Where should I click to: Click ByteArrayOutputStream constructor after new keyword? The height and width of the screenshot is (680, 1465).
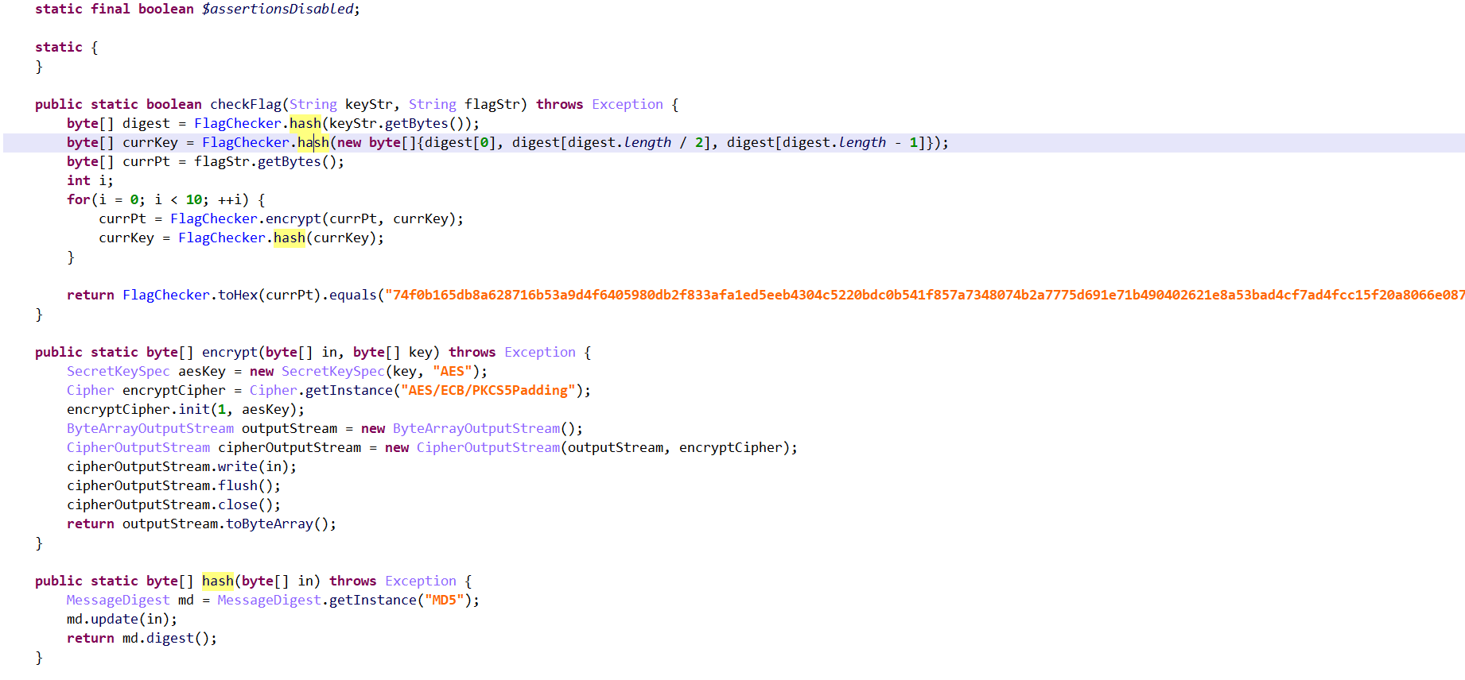tap(476, 428)
